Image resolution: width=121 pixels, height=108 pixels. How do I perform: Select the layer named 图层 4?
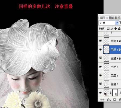click(115, 76)
